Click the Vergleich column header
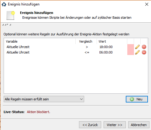 click(86, 41)
